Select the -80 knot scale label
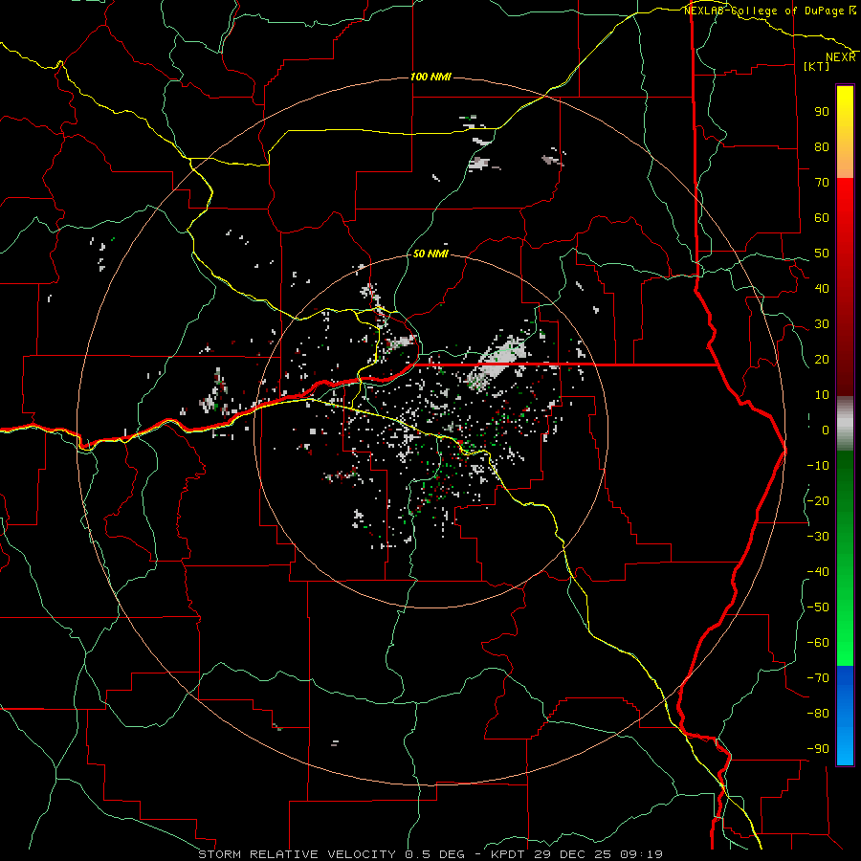The image size is (861, 861). (x=818, y=714)
